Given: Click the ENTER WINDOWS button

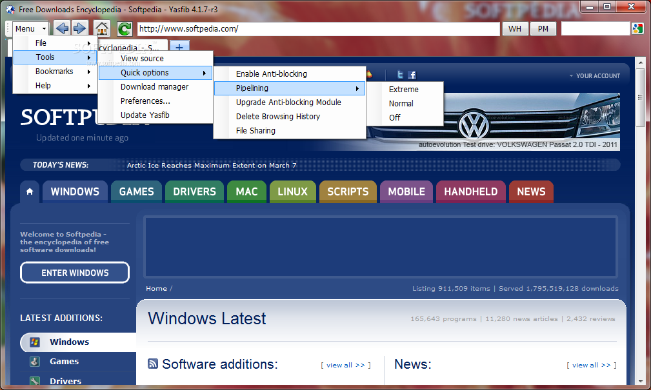Looking at the screenshot, I should click(75, 273).
